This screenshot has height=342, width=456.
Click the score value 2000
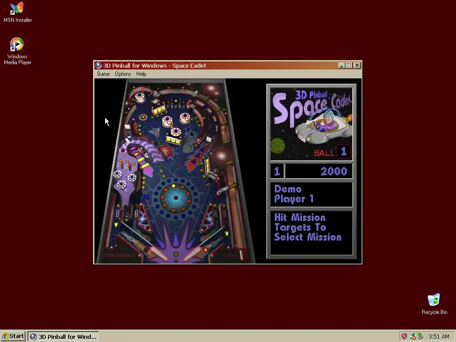click(334, 171)
